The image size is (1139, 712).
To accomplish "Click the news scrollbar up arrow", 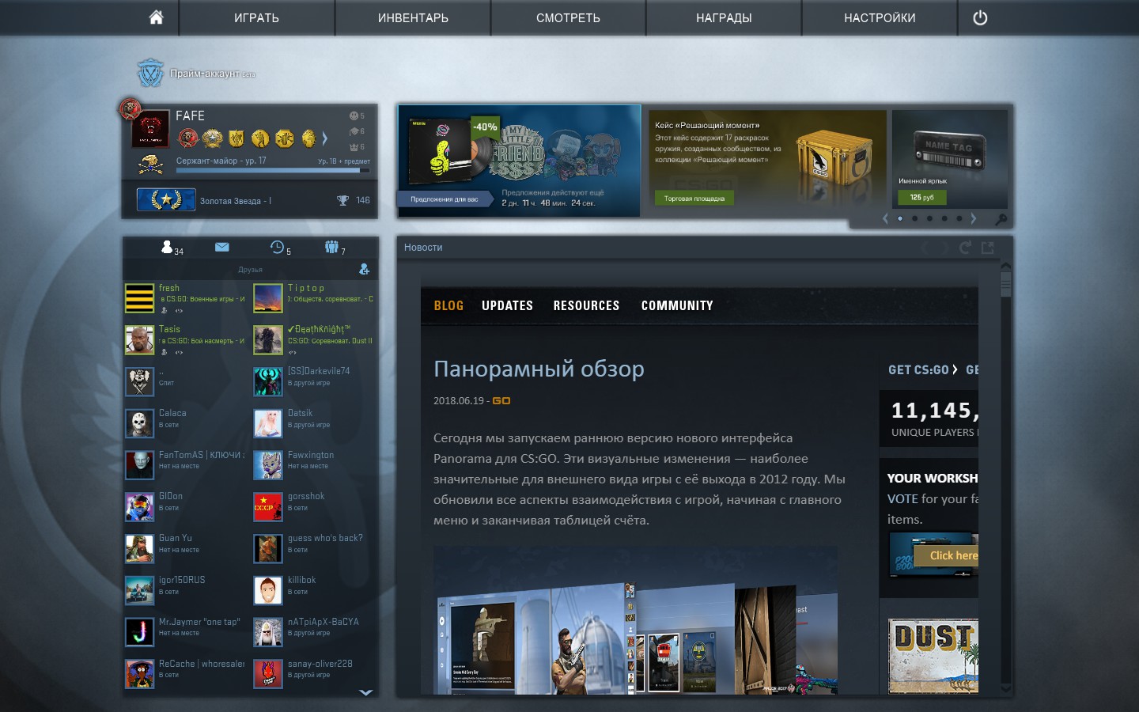I will [1006, 266].
